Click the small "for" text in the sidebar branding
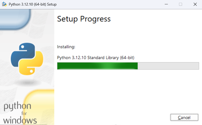The height and width of the screenshot is (125, 202). (24, 113)
